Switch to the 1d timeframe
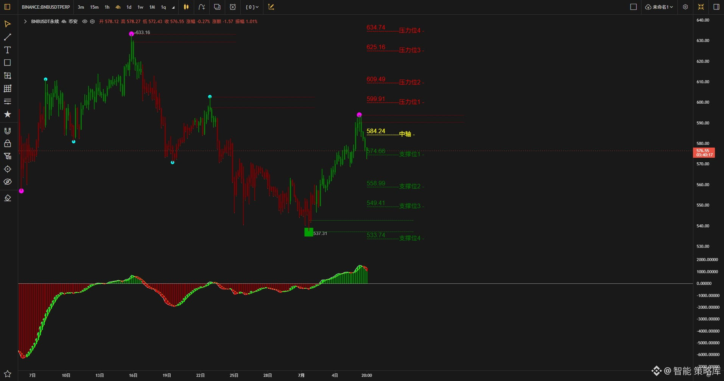This screenshot has height=381, width=724. pos(129,7)
